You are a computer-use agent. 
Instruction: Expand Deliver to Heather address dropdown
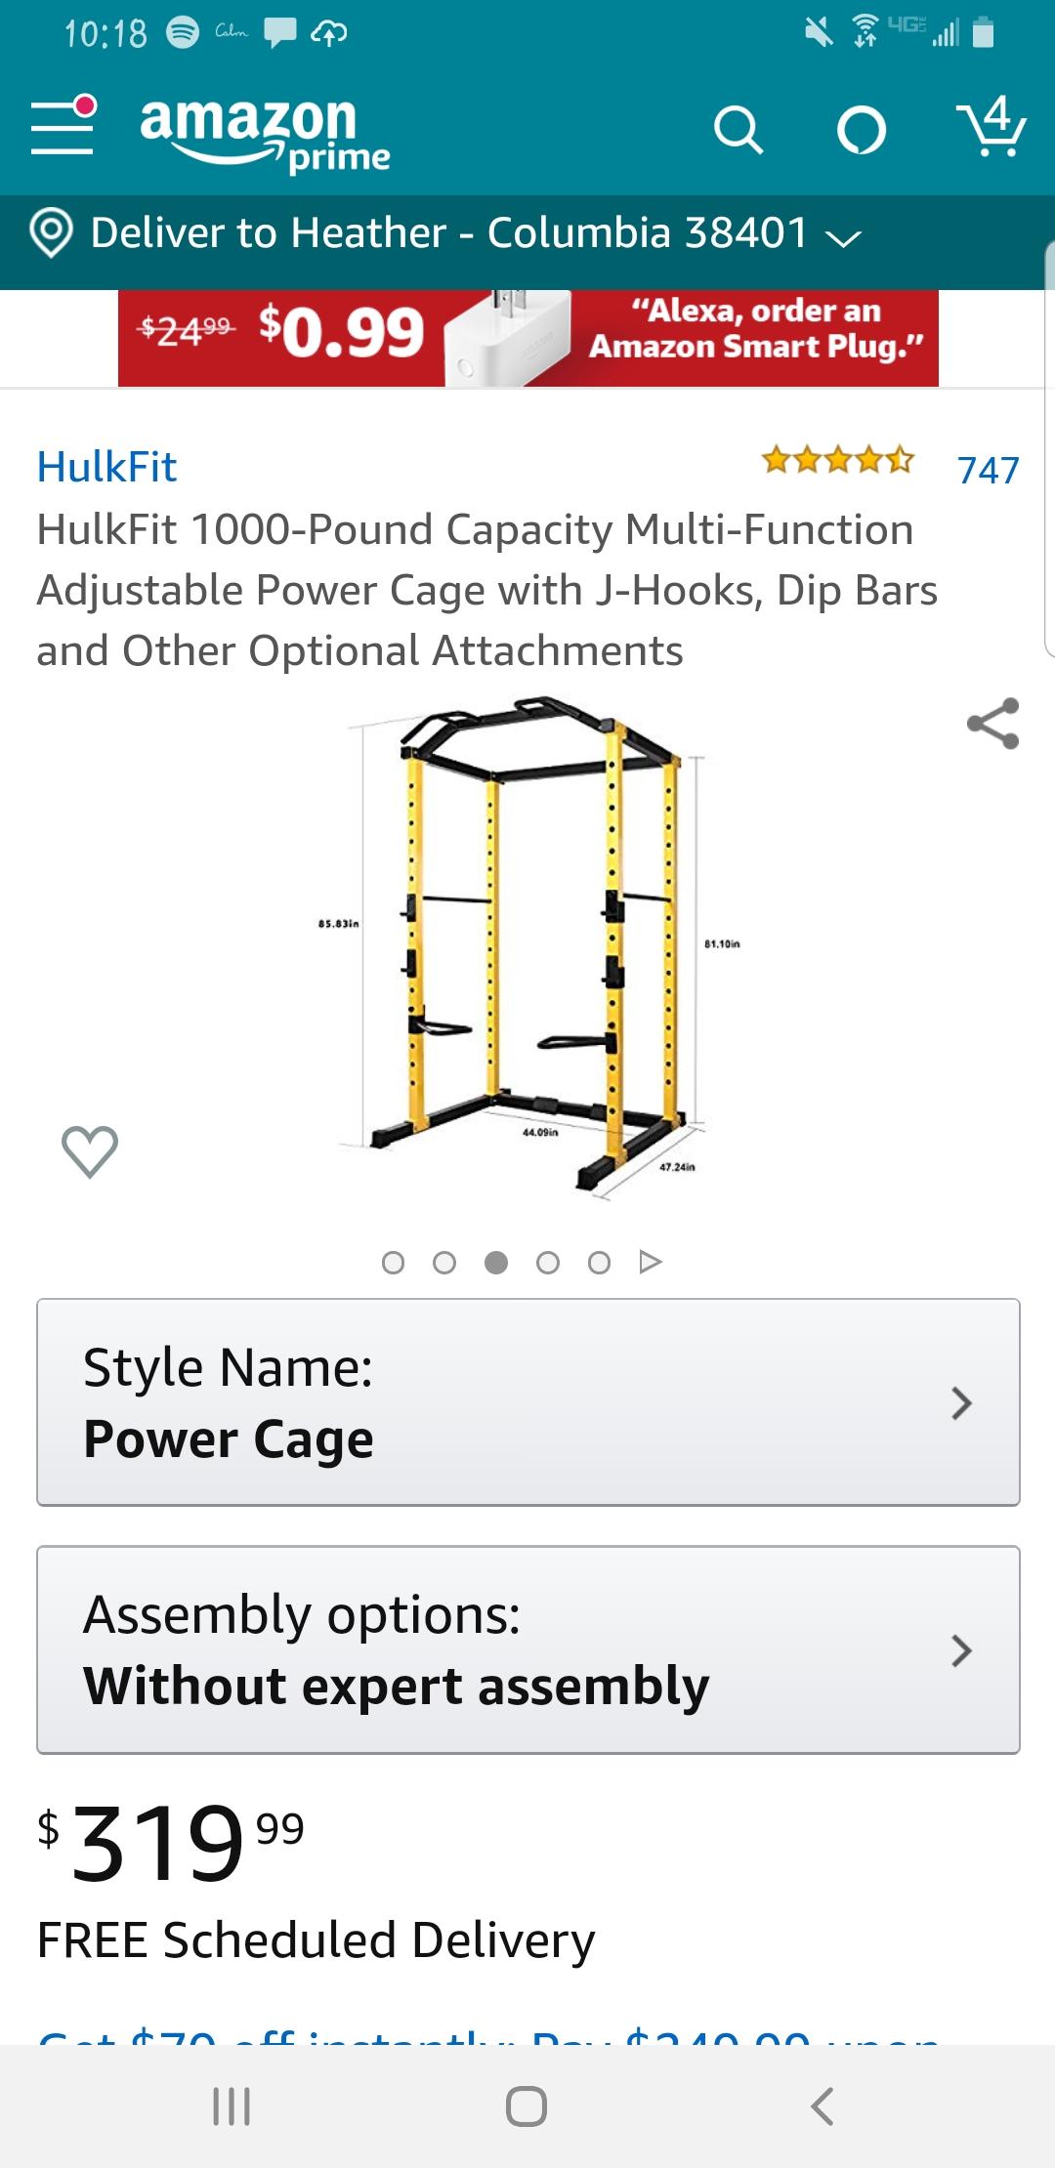(476, 233)
